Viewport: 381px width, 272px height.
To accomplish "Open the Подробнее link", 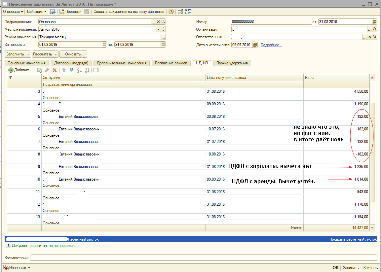I will pos(271,45).
